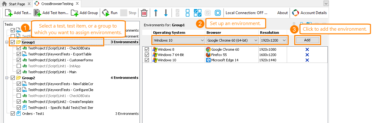Enable the Unit1 - InitApp test checkbox
373x123 pixels.
(19, 66)
